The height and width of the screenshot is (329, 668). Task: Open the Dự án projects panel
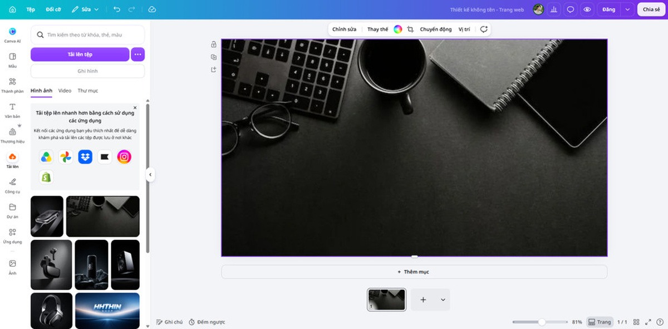tap(12, 210)
